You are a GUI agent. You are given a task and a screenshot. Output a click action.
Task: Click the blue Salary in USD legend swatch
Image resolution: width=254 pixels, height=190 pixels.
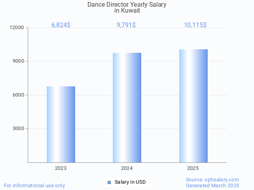109,183
